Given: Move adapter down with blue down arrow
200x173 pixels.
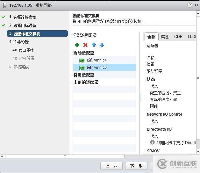Looking at the screenshot, I should click(102, 45).
